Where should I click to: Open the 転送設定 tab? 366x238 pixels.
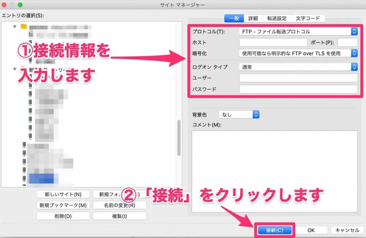pyautogui.click(x=277, y=18)
